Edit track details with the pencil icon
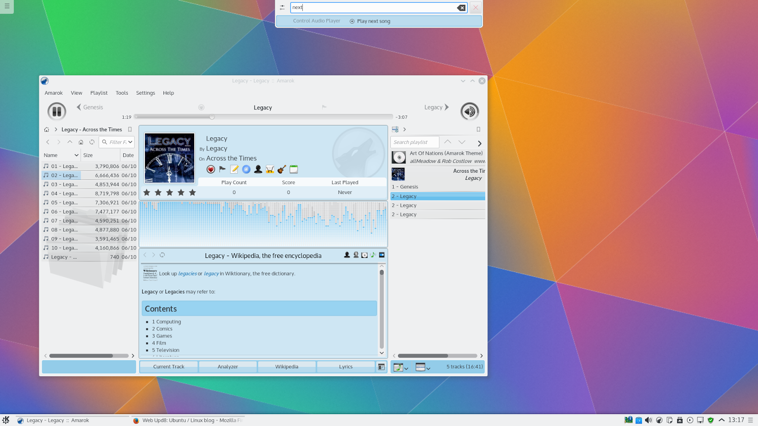758x426 pixels. pyautogui.click(x=234, y=169)
